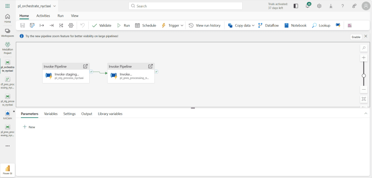Open the Settings gear in header

pyautogui.click(x=319, y=6)
